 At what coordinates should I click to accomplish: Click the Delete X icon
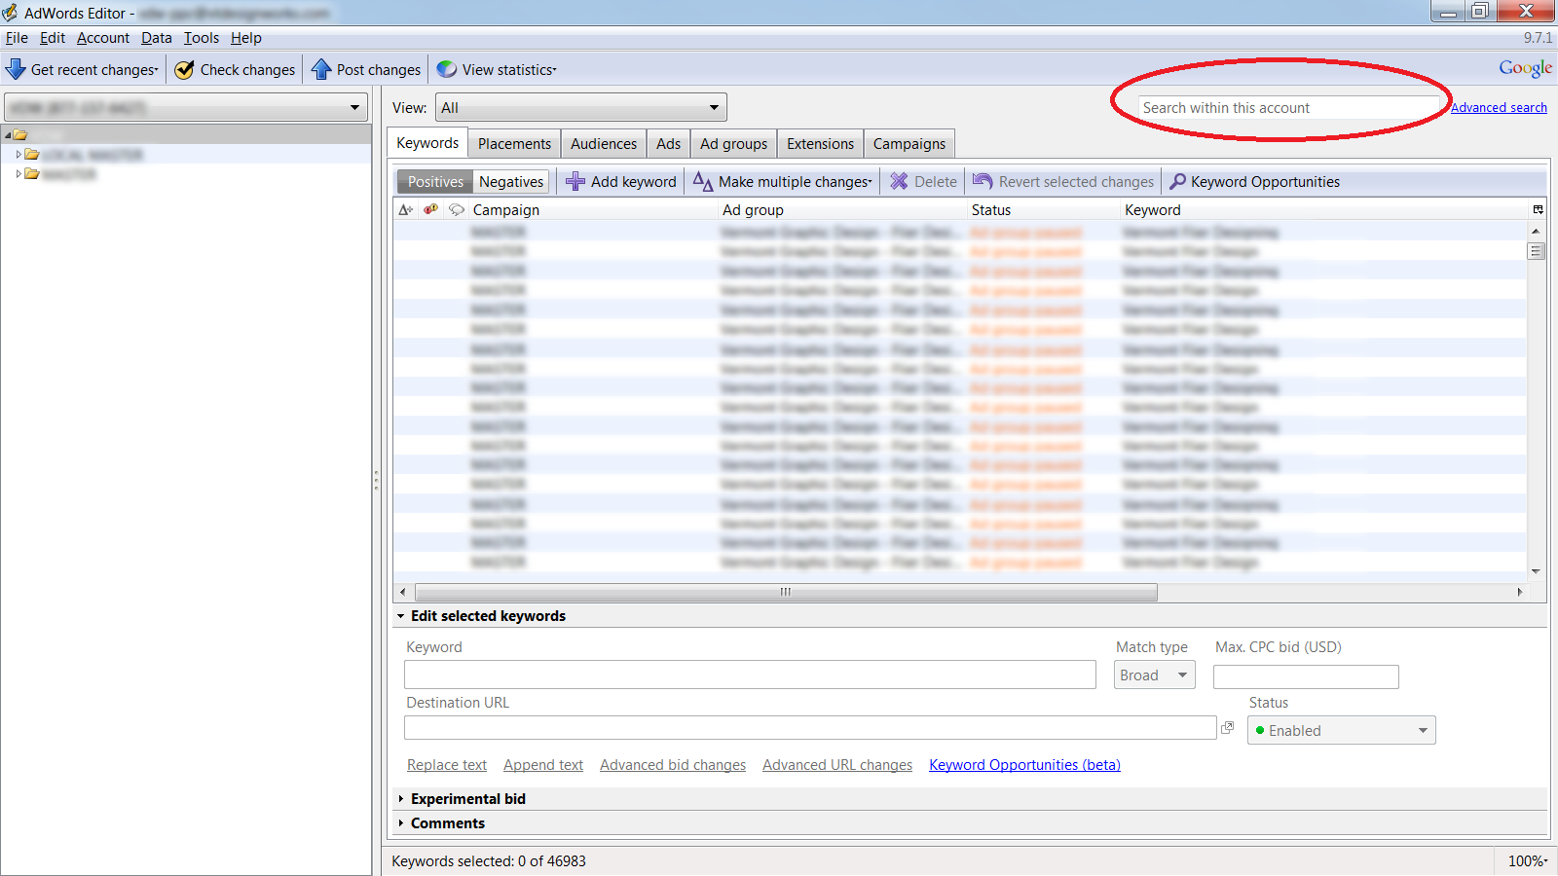[x=899, y=181]
